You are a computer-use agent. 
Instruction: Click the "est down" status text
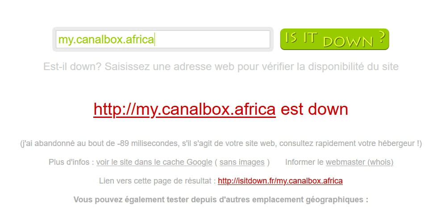314,109
